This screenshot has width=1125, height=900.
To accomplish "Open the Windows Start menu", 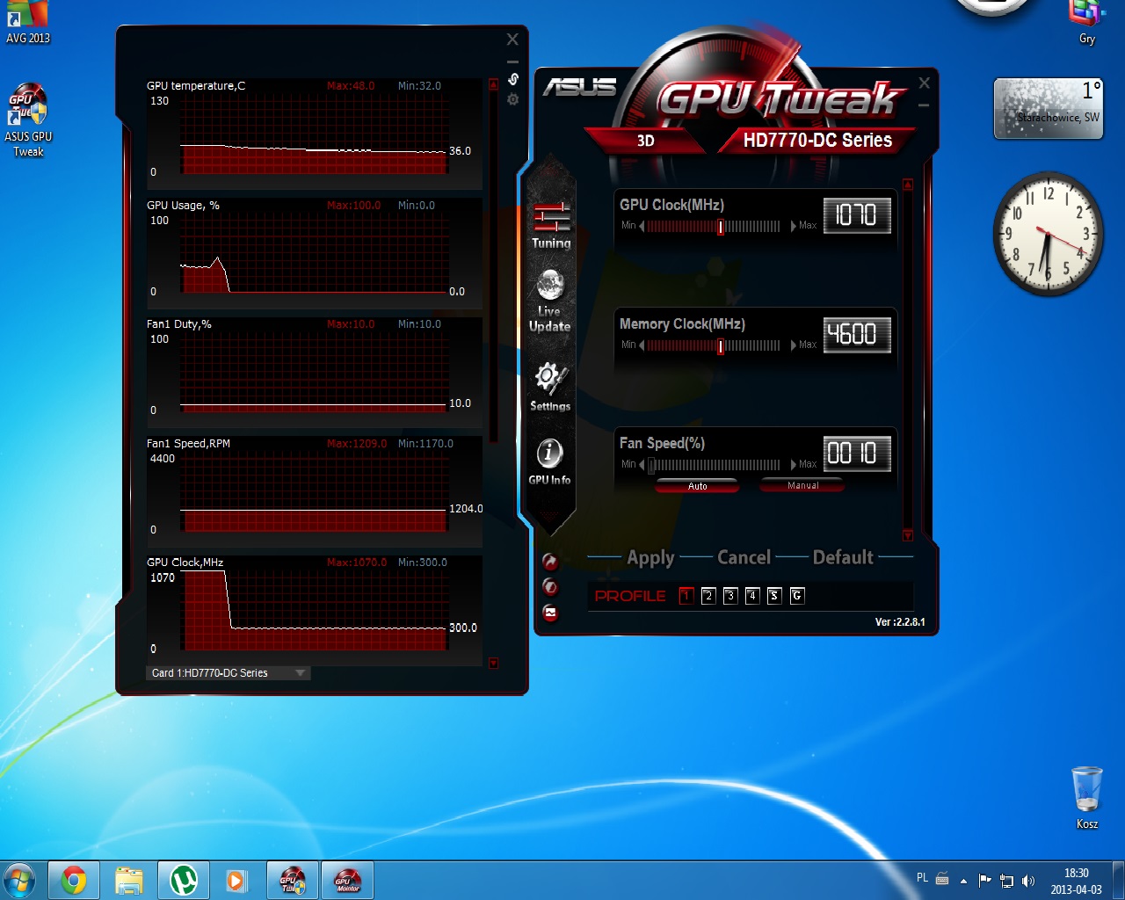I will pos(19,880).
